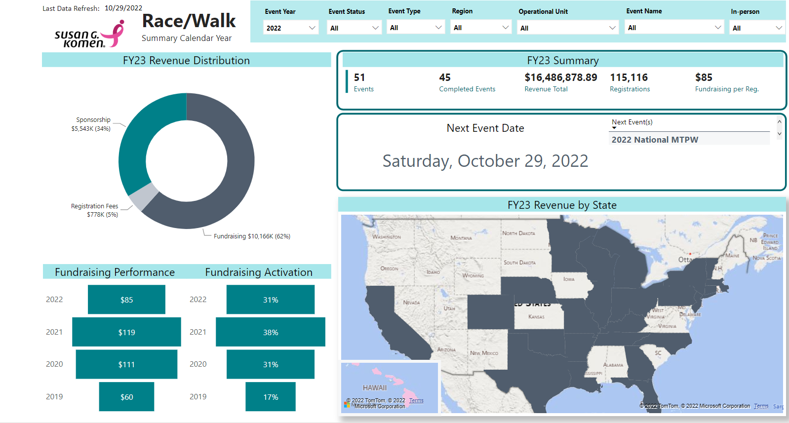Screen dimensions: 789x423
Task: Open Terms link on Hawaii inset map
Action: pyautogui.click(x=416, y=400)
